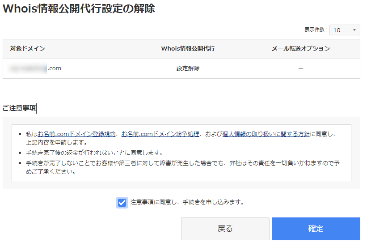Click the メール転送オプション column header
The image size is (367, 247).
pos(301,48)
